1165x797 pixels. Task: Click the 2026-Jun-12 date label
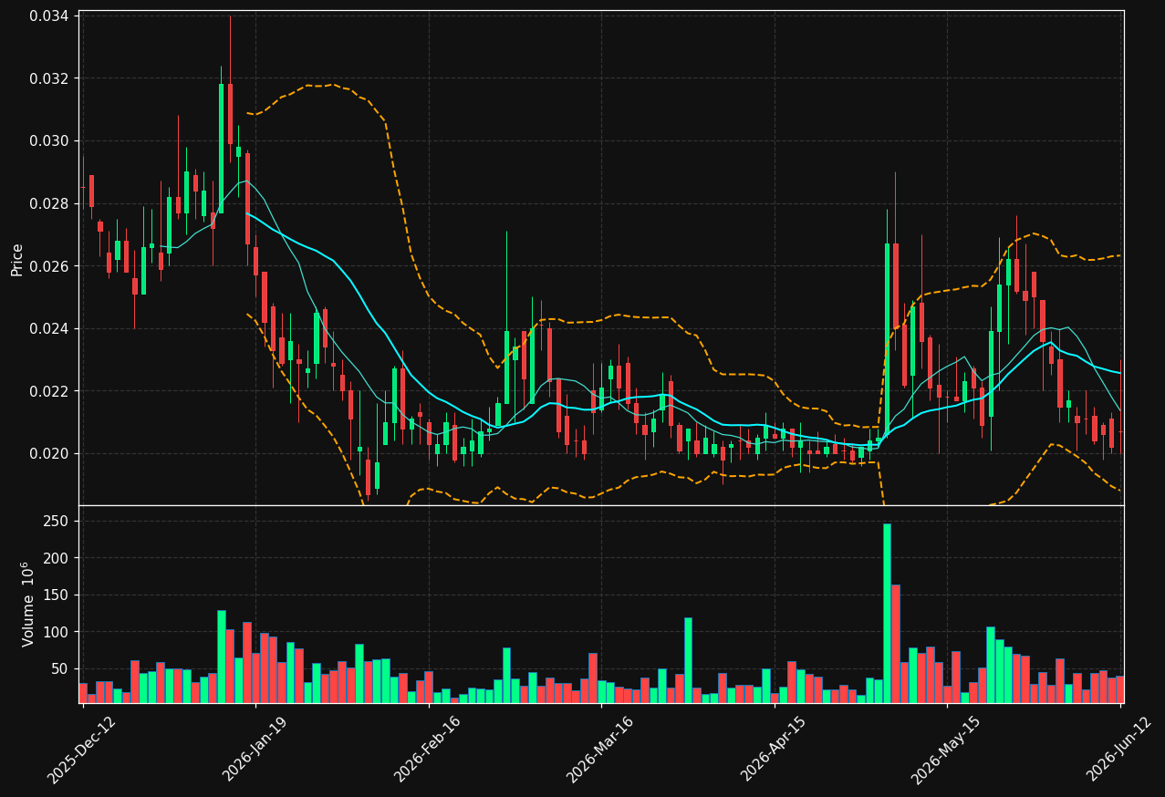tap(1119, 750)
